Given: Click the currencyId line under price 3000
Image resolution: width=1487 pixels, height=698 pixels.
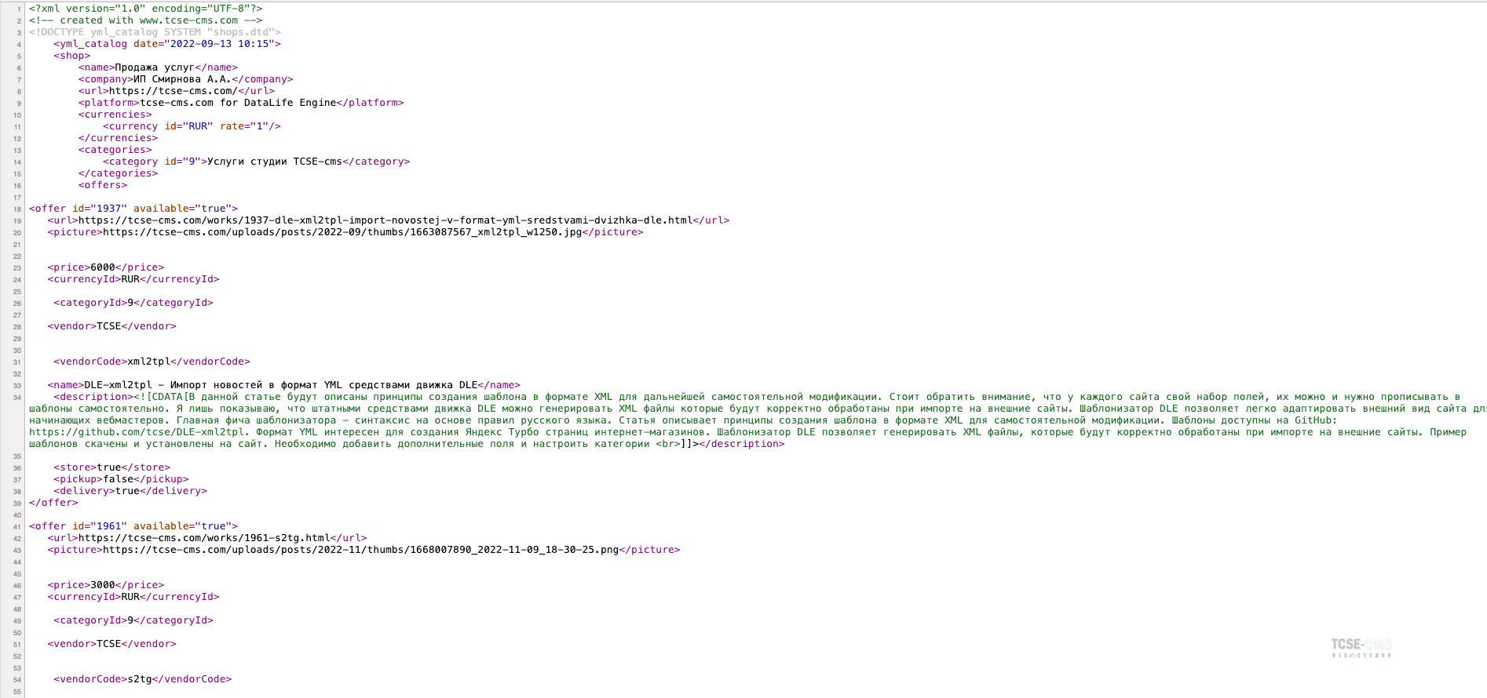Looking at the screenshot, I should [x=133, y=597].
